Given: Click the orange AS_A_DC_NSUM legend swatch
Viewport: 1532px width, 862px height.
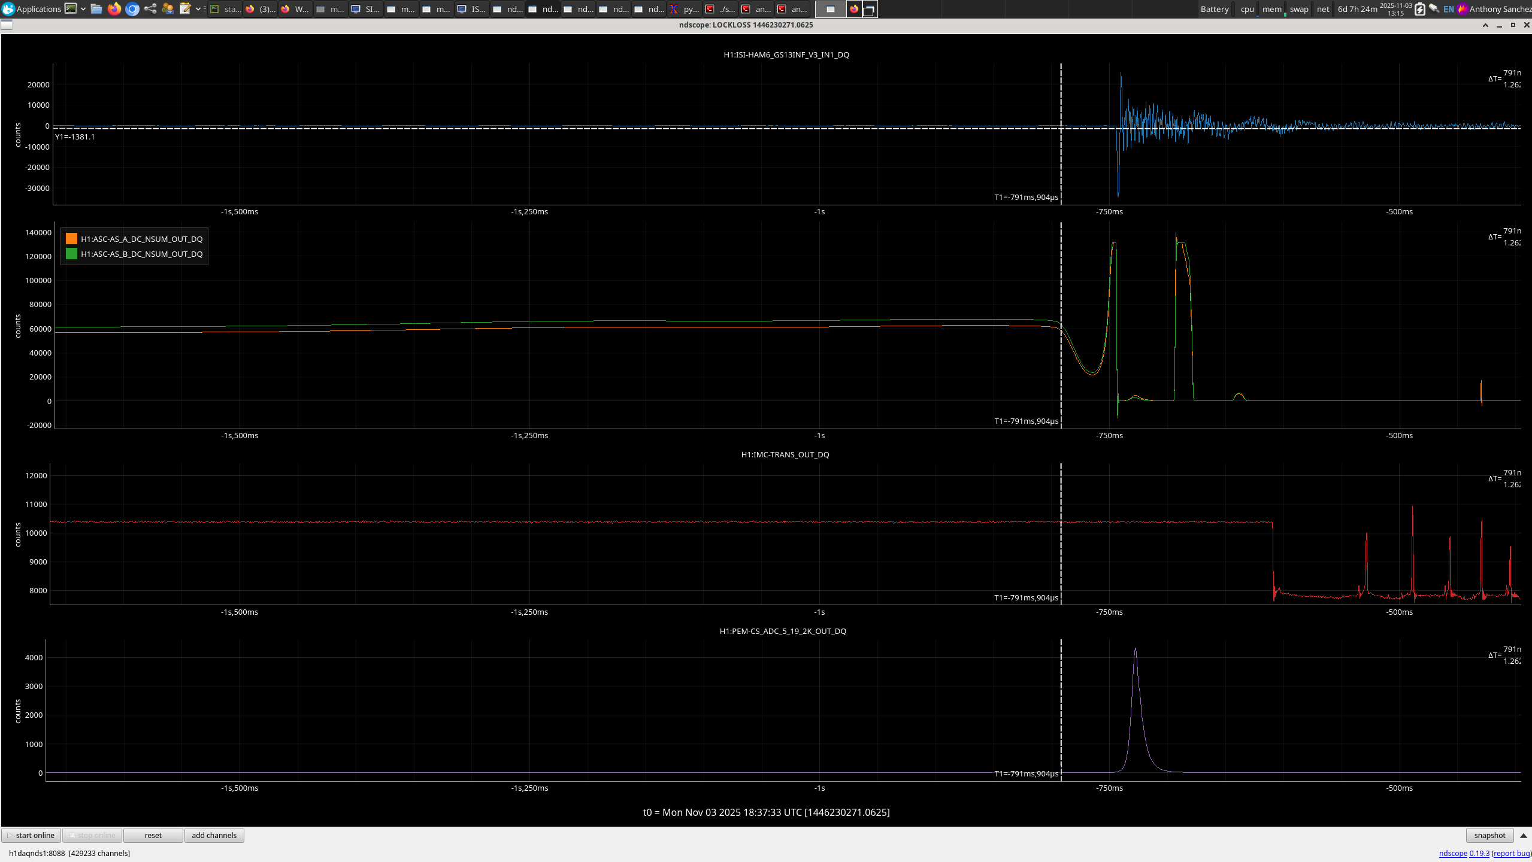Looking at the screenshot, I should pos(71,239).
